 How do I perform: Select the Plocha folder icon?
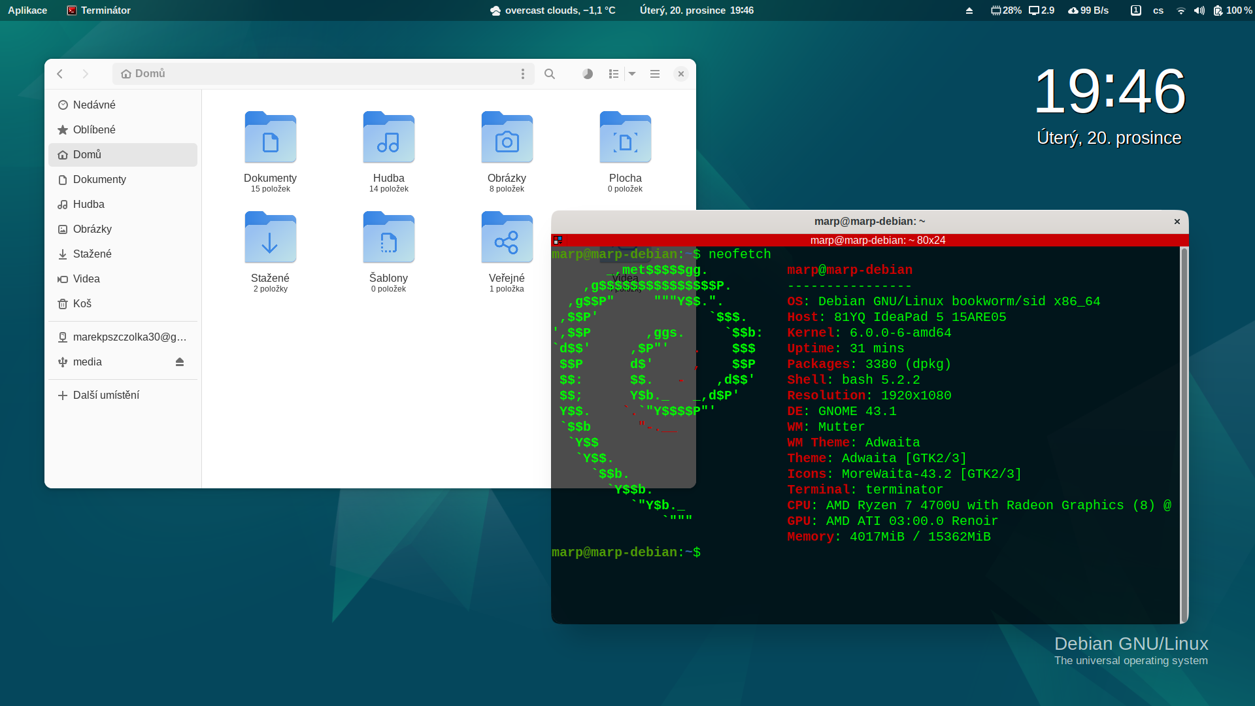[x=626, y=137]
